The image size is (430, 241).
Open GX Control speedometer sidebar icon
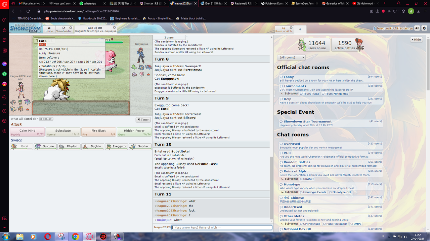tap(4, 20)
